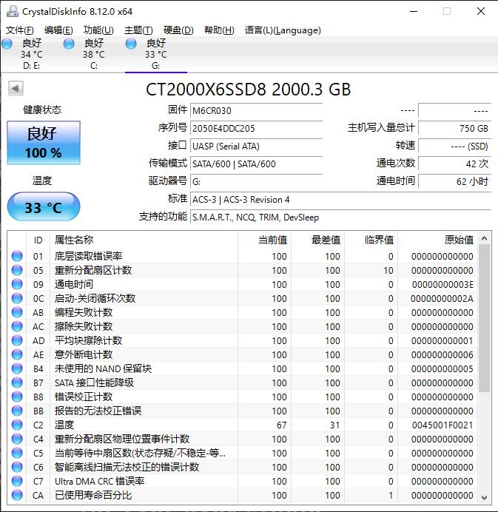Click the 主机写入量总计 750 GB field
This screenshot has height=512, width=498.
[x=454, y=128]
